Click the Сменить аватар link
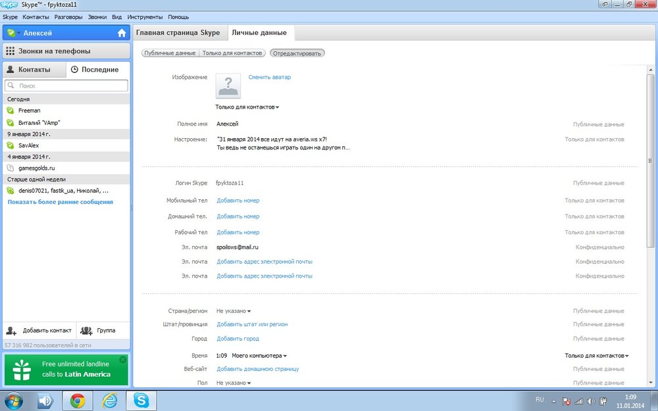This screenshot has height=411, width=658. coord(269,77)
